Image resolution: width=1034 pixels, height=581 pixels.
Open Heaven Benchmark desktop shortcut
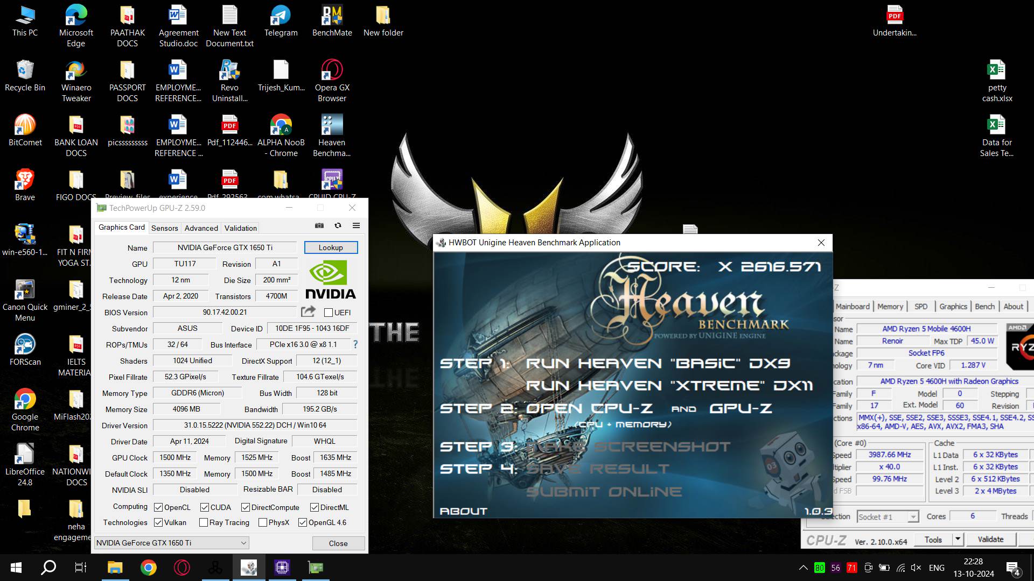click(332, 136)
